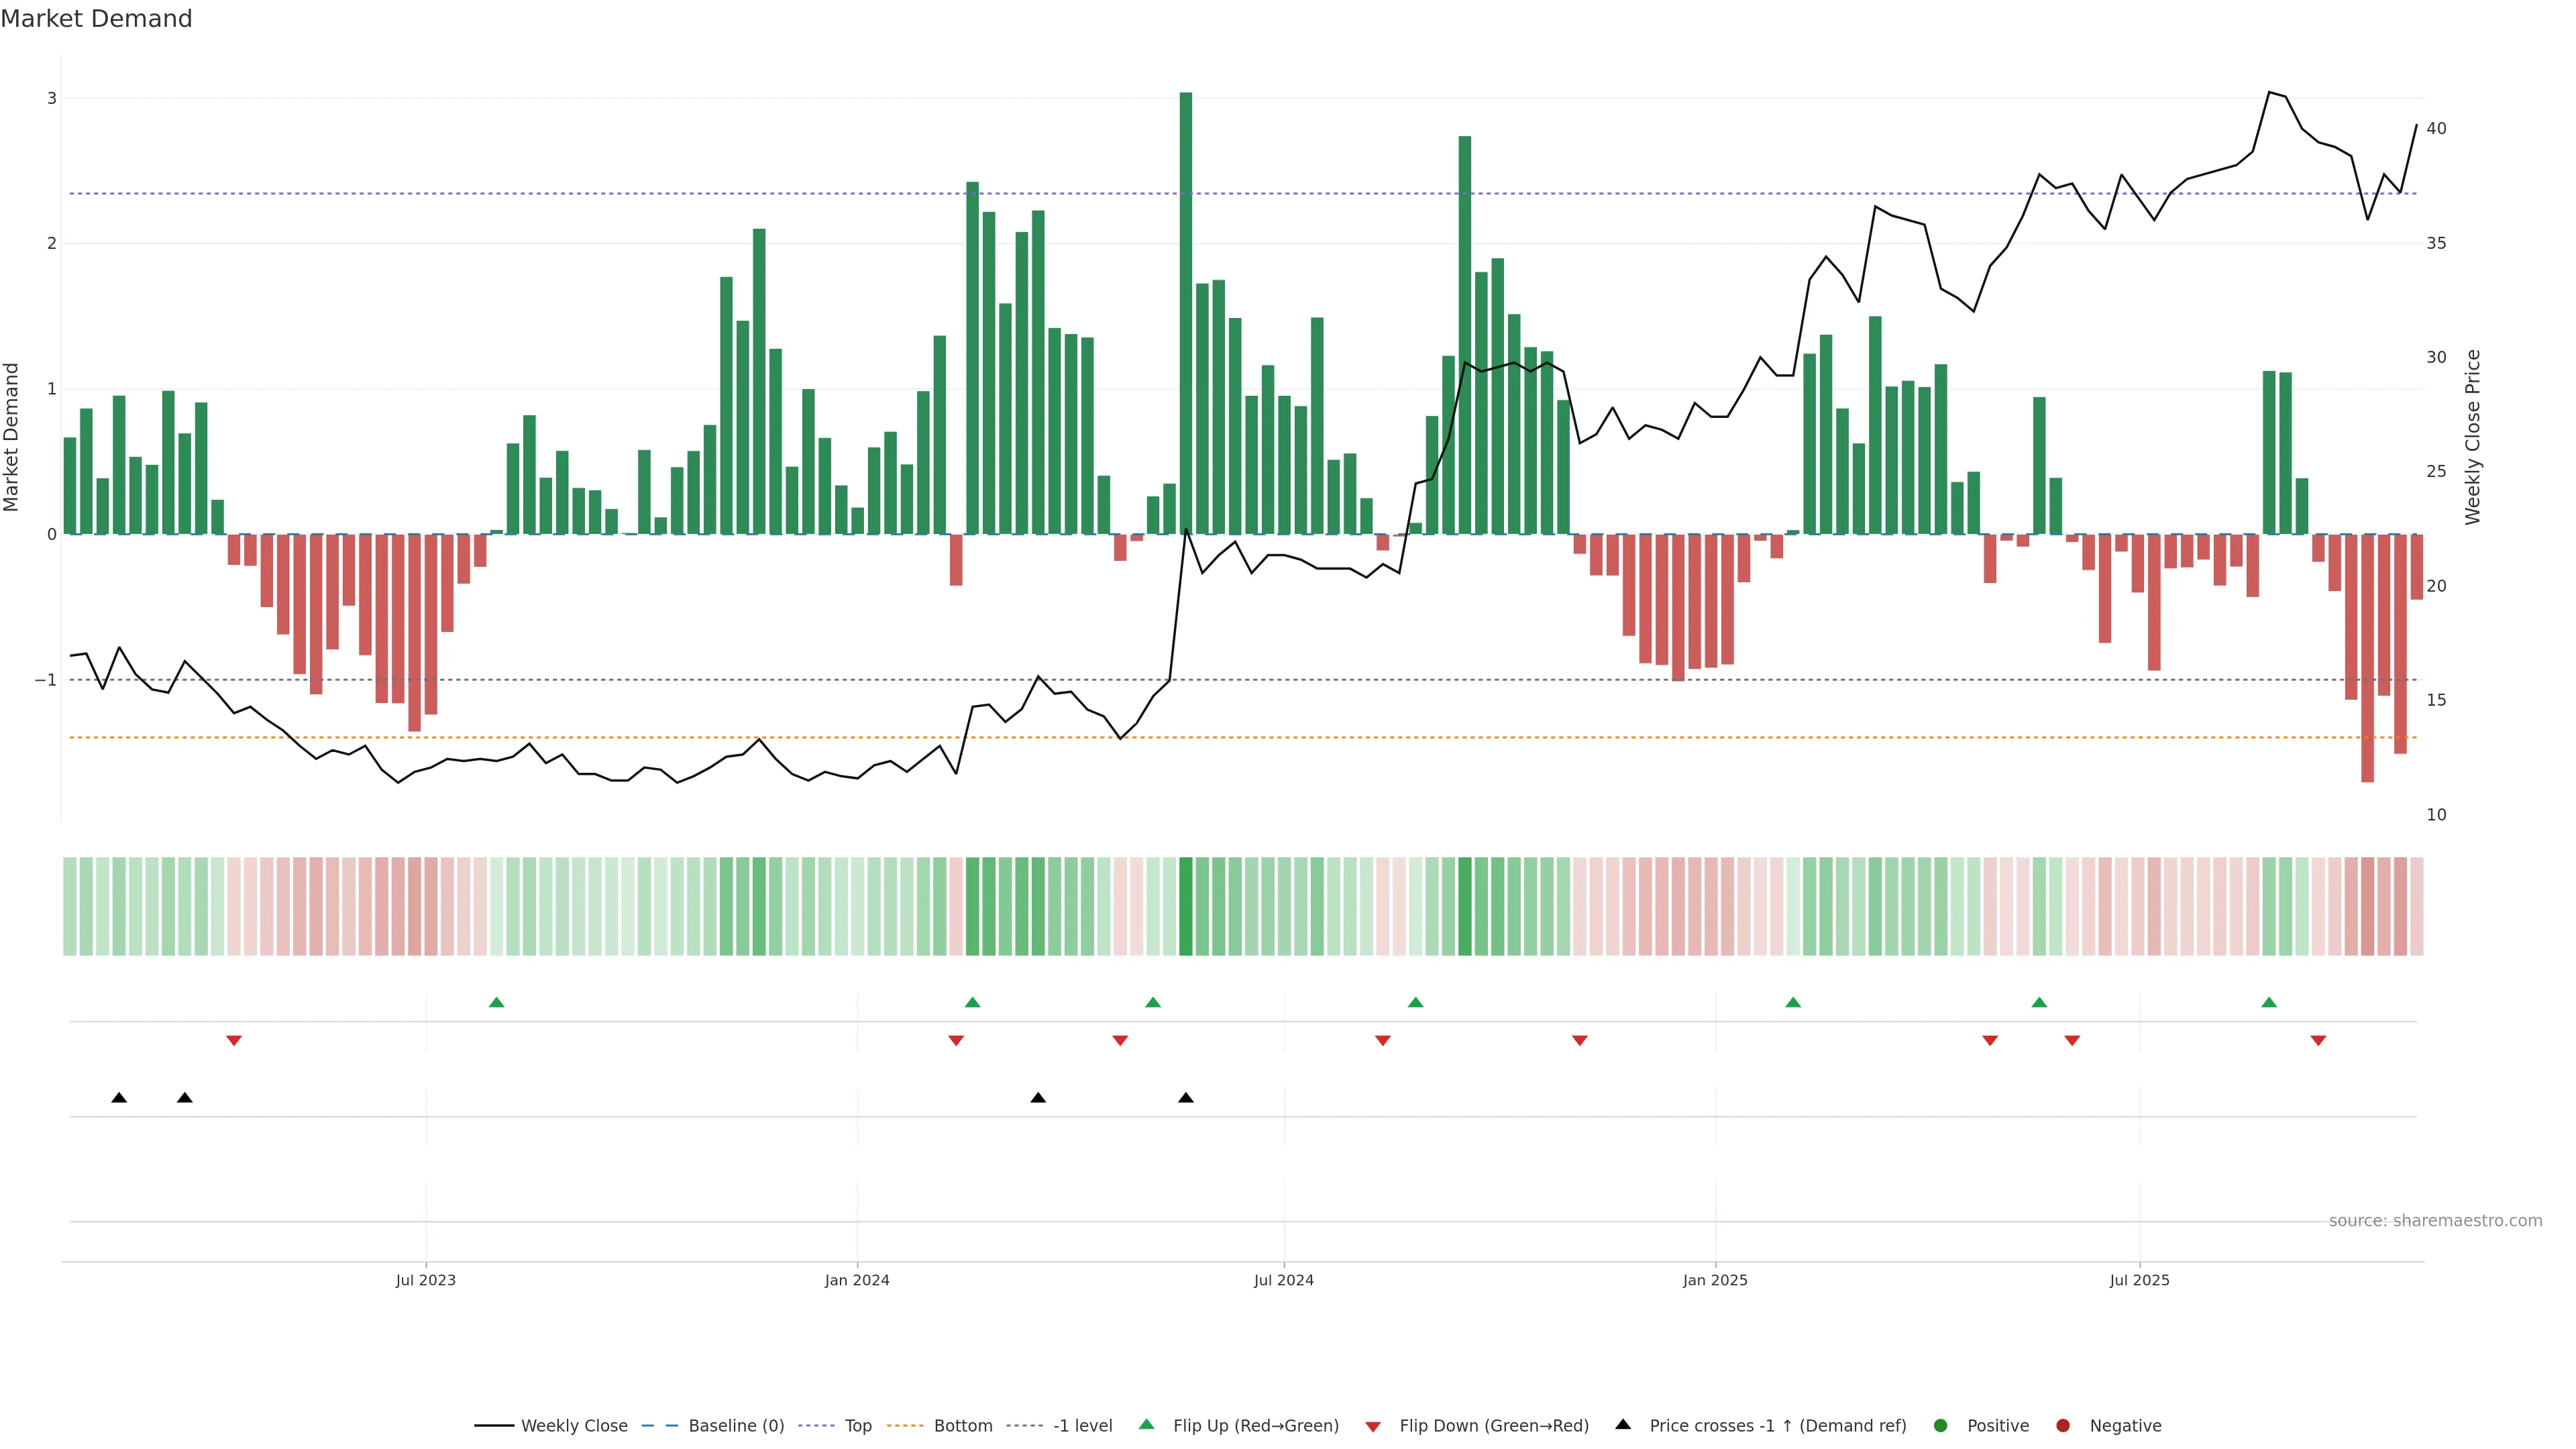
Task: Click the source: sharemaestro.com text
Action: pos(2435,1221)
